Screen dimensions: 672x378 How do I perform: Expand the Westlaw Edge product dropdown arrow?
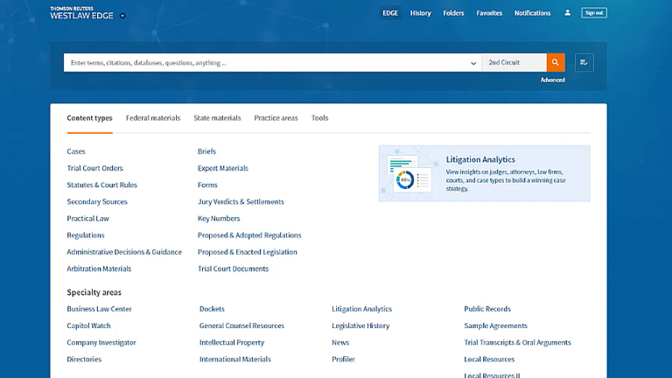pos(123,16)
